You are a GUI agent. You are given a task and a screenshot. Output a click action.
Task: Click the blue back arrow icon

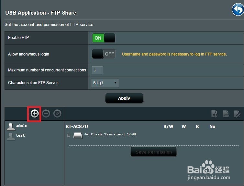coord(238,9)
